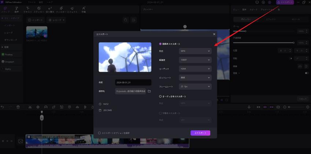This screenshot has height=154, width=311.
Task: Click the インポート button in media panel
Action: [x=36, y=20]
